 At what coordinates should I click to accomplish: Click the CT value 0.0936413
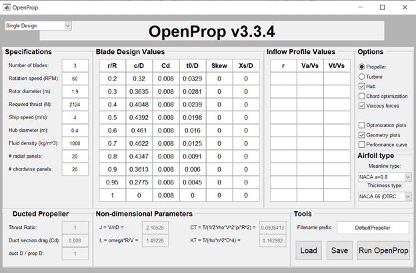pos(273,228)
